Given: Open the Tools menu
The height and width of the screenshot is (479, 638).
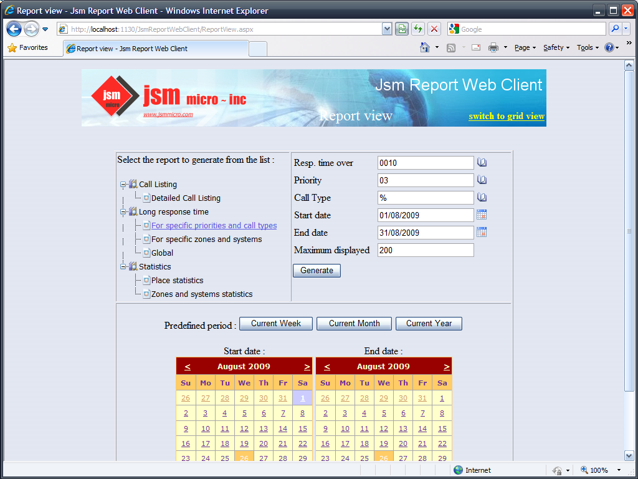Looking at the screenshot, I should click(x=588, y=47).
